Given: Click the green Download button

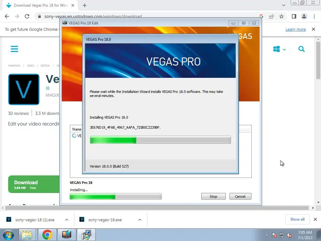Looking at the screenshot, I should click(x=34, y=184).
